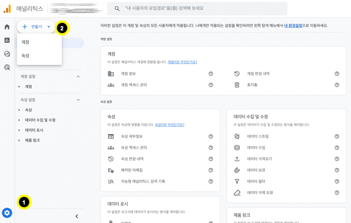Click the 데이터 가져오기 upload icon

(237, 159)
